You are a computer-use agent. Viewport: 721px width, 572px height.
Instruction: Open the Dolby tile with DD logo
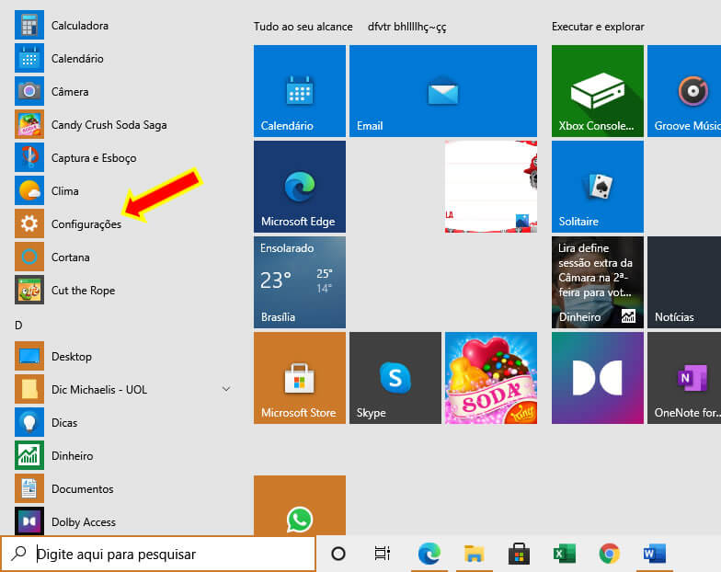tap(598, 377)
